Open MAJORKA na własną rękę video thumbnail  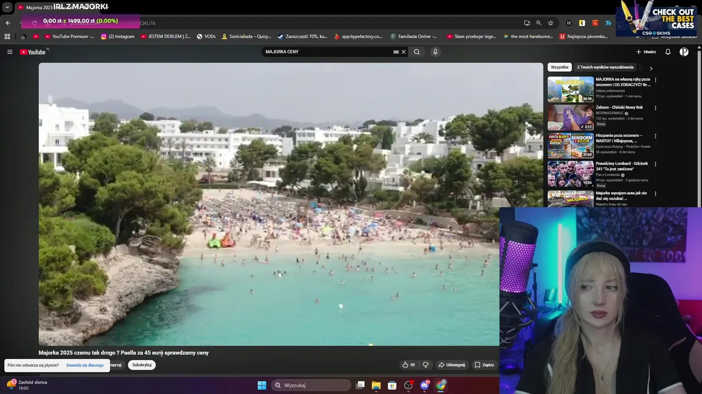(x=570, y=89)
